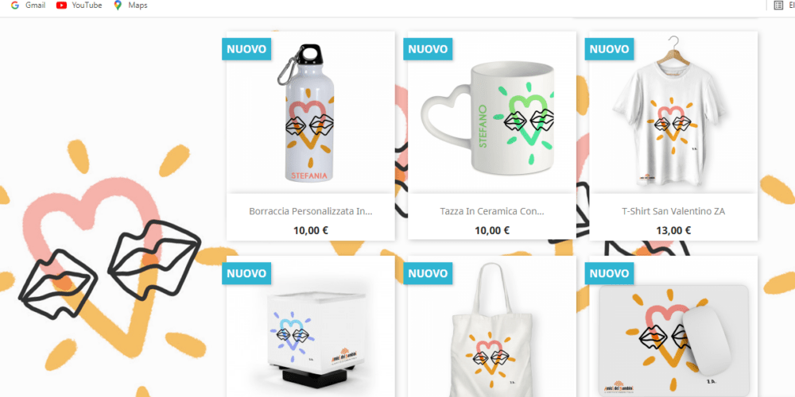
Task: View the heart-handle mug product image
Action: (492, 113)
